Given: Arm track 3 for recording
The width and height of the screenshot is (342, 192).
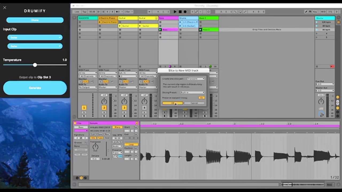Looking at the screenshot, I should [x=124, y=116].
